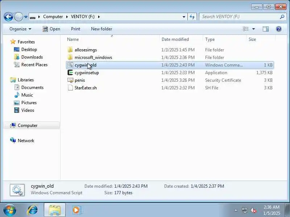Image resolution: width=290 pixels, height=217 pixels.
Task: Open the Pictures library
Action: pos(29,103)
